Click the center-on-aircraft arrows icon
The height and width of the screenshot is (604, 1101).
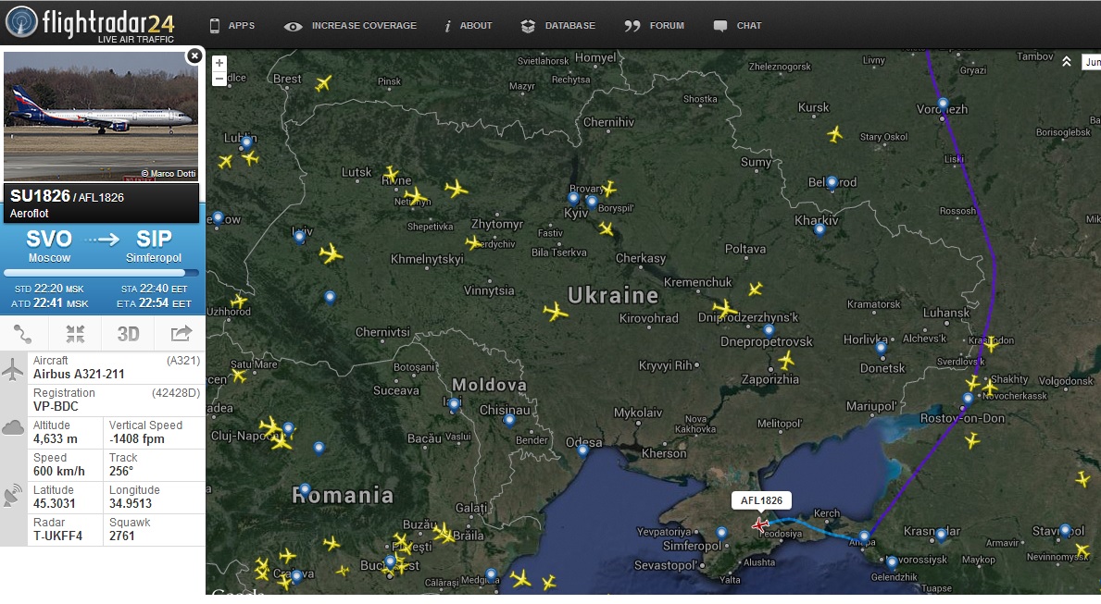coord(75,334)
